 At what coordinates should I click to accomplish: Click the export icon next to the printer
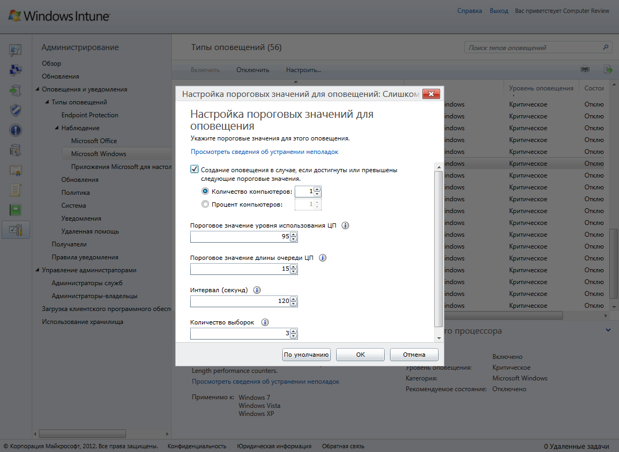pos(608,69)
